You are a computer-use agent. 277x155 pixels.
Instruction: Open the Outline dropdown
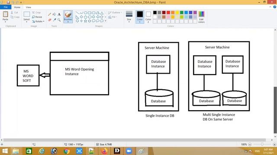(115, 12)
